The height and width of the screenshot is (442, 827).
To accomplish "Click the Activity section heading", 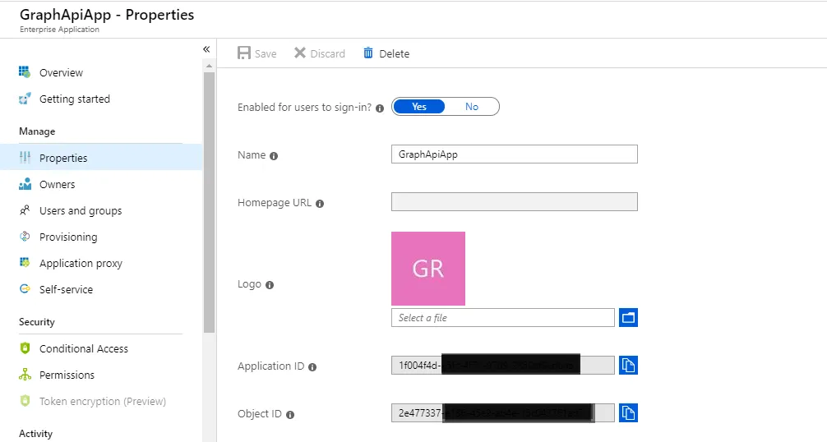I will pos(36,434).
